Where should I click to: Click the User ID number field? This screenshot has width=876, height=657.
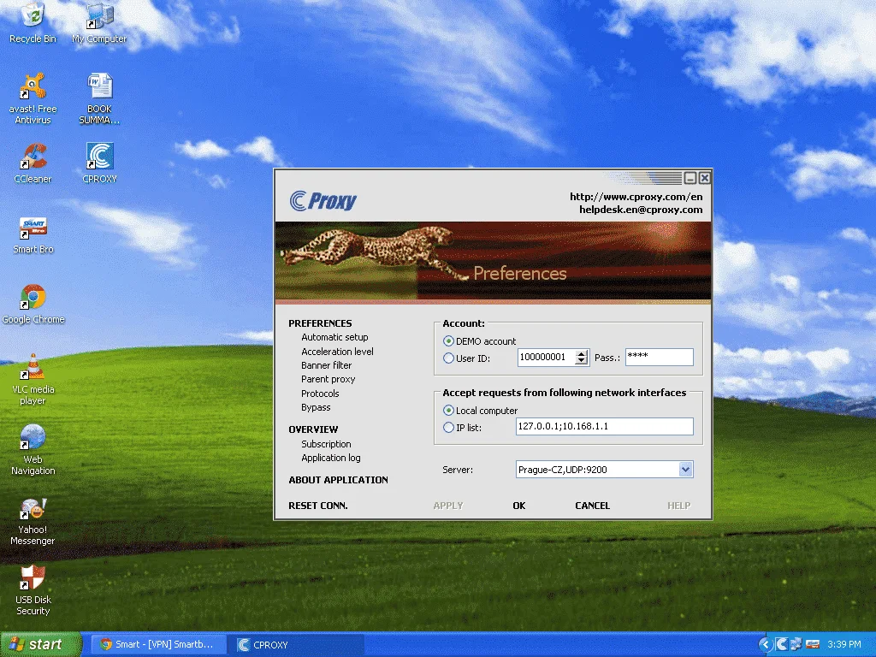(x=547, y=358)
